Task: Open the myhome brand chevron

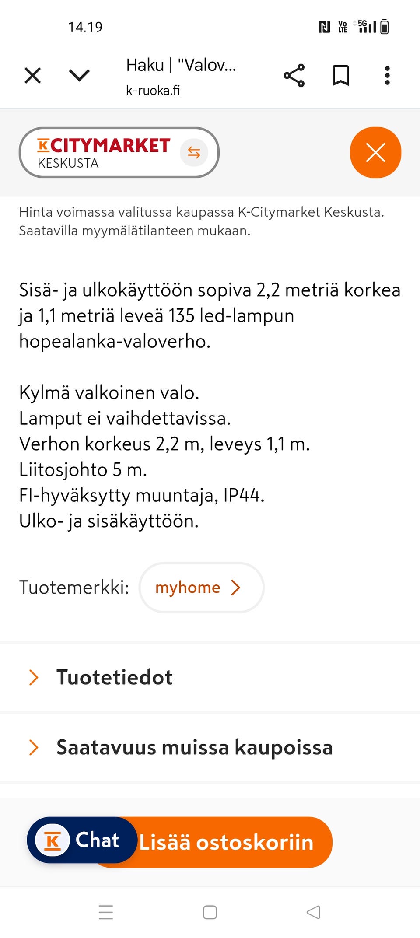Action: [236, 588]
